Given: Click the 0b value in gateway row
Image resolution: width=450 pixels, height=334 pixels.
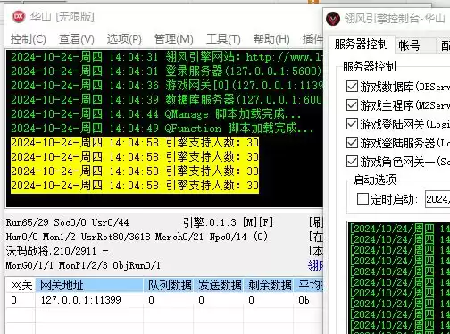Looking at the screenshot, I should [x=304, y=300].
